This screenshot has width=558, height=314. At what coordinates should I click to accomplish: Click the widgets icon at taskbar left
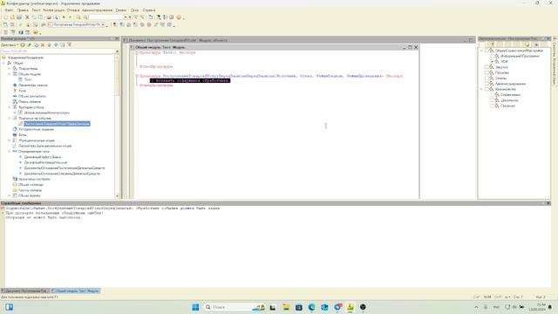tap(10, 307)
